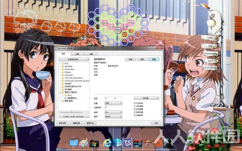The height and width of the screenshot is (151, 242).
Task: Launch the orange Origin dock icon
Action: pos(159,143)
